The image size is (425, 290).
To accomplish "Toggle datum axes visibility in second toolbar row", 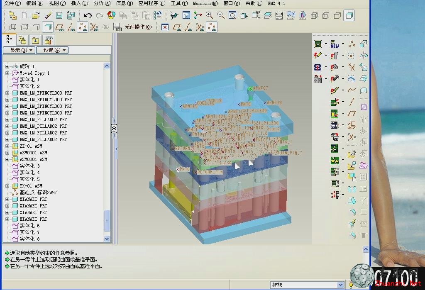I will pyautogui.click(x=71, y=27).
